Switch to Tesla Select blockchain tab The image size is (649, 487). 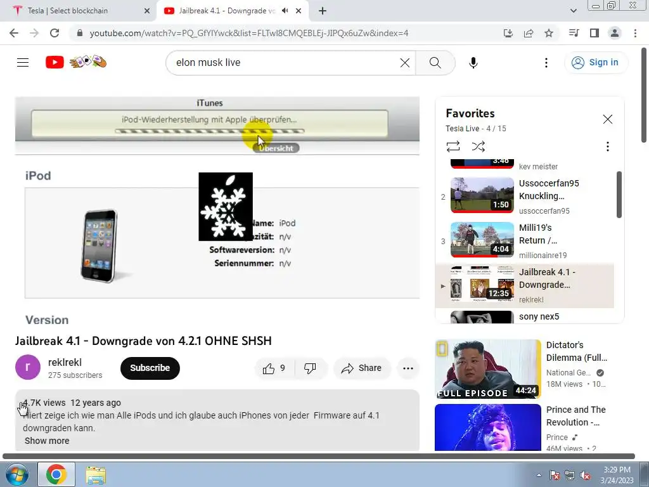(x=78, y=11)
